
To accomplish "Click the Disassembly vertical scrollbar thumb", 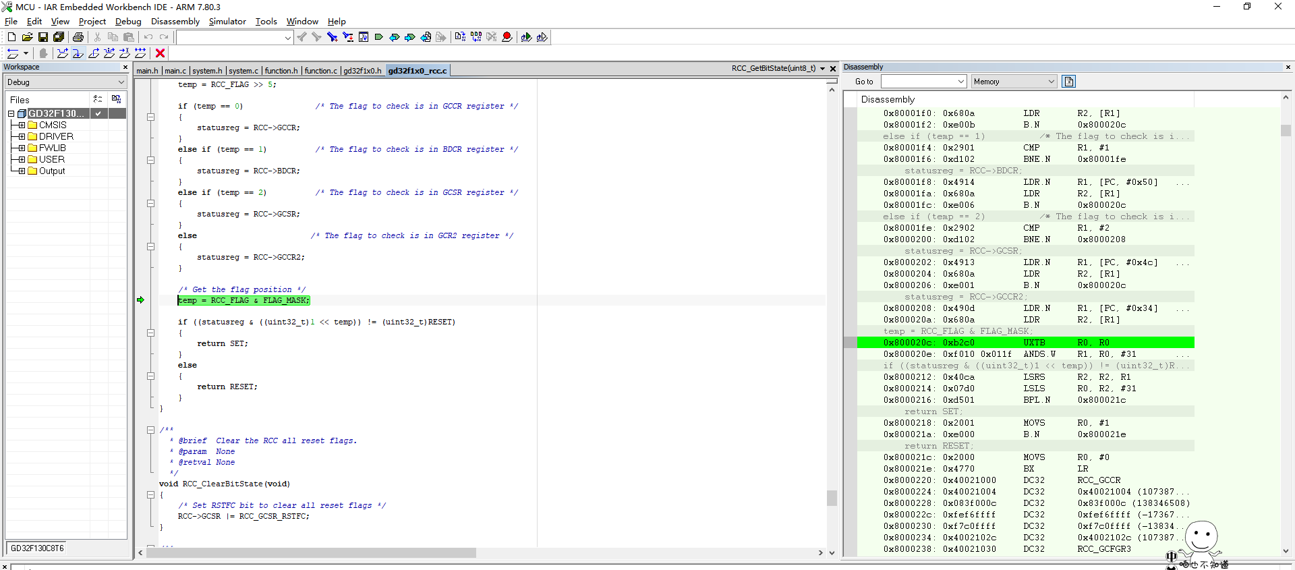I will click(1286, 130).
